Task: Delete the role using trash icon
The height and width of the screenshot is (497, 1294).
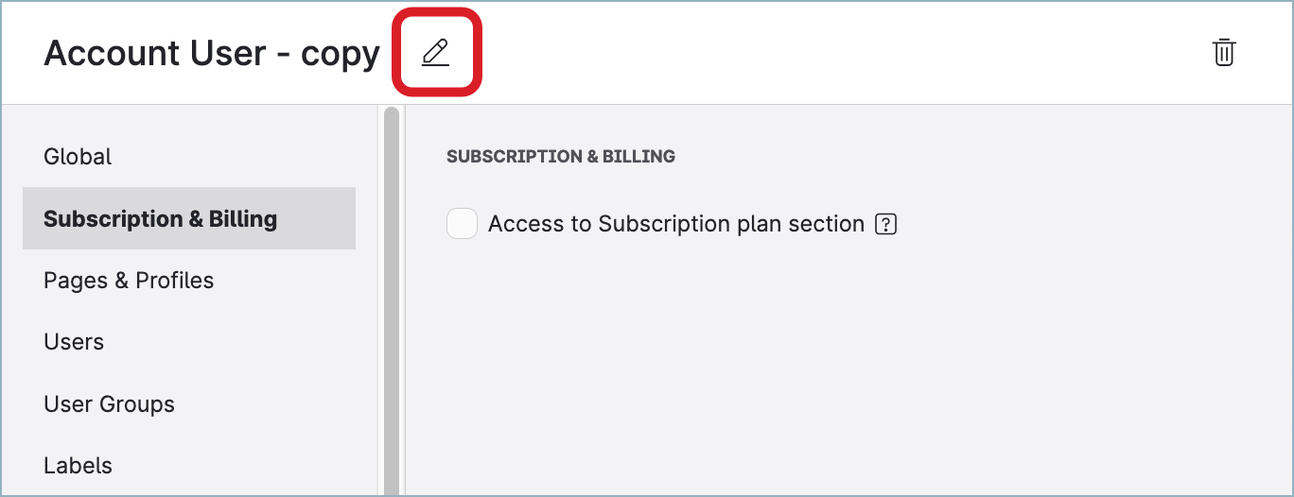Action: 1224,53
